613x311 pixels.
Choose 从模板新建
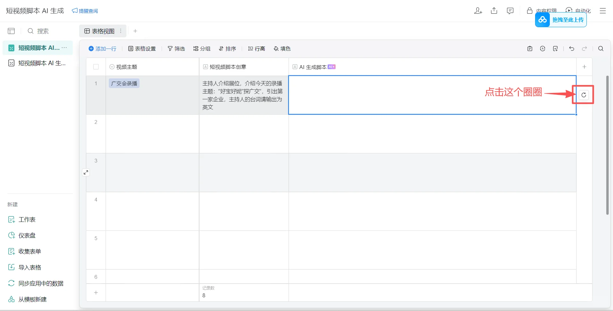coord(27,300)
